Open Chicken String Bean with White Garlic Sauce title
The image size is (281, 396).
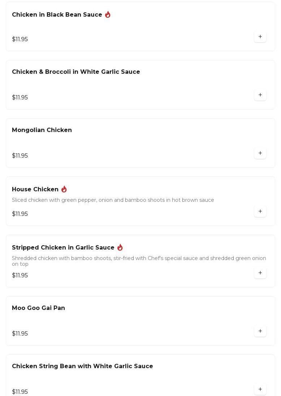click(x=82, y=366)
